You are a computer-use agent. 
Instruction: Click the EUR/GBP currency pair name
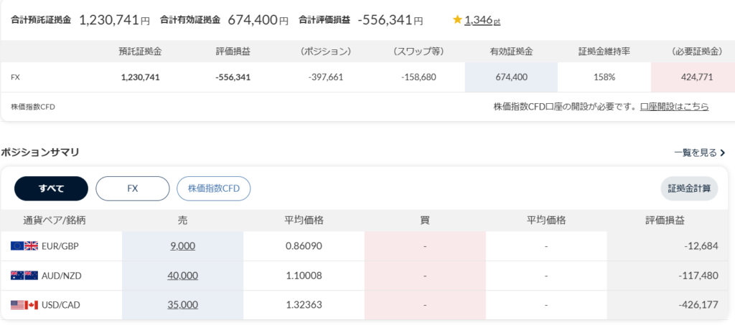pos(62,246)
